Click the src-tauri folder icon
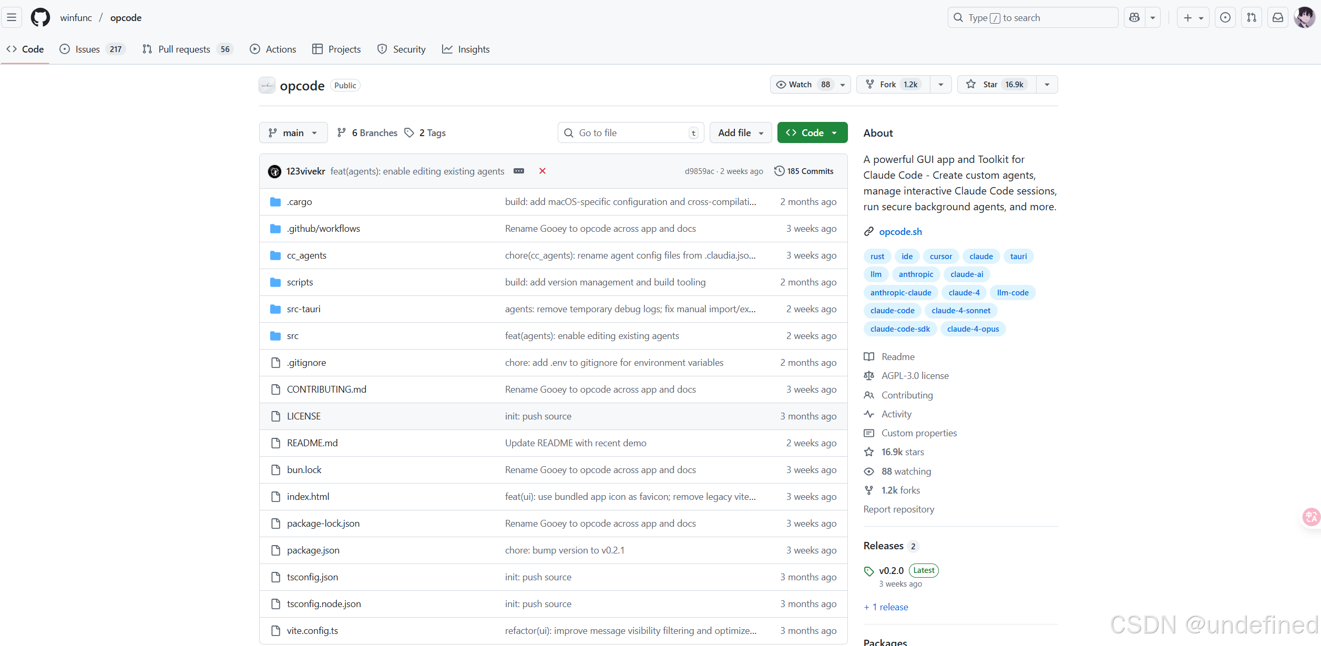The width and height of the screenshot is (1321, 646). [x=275, y=309]
